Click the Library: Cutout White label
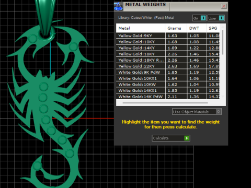Screen dimensions: 251x188 (x=146, y=18)
